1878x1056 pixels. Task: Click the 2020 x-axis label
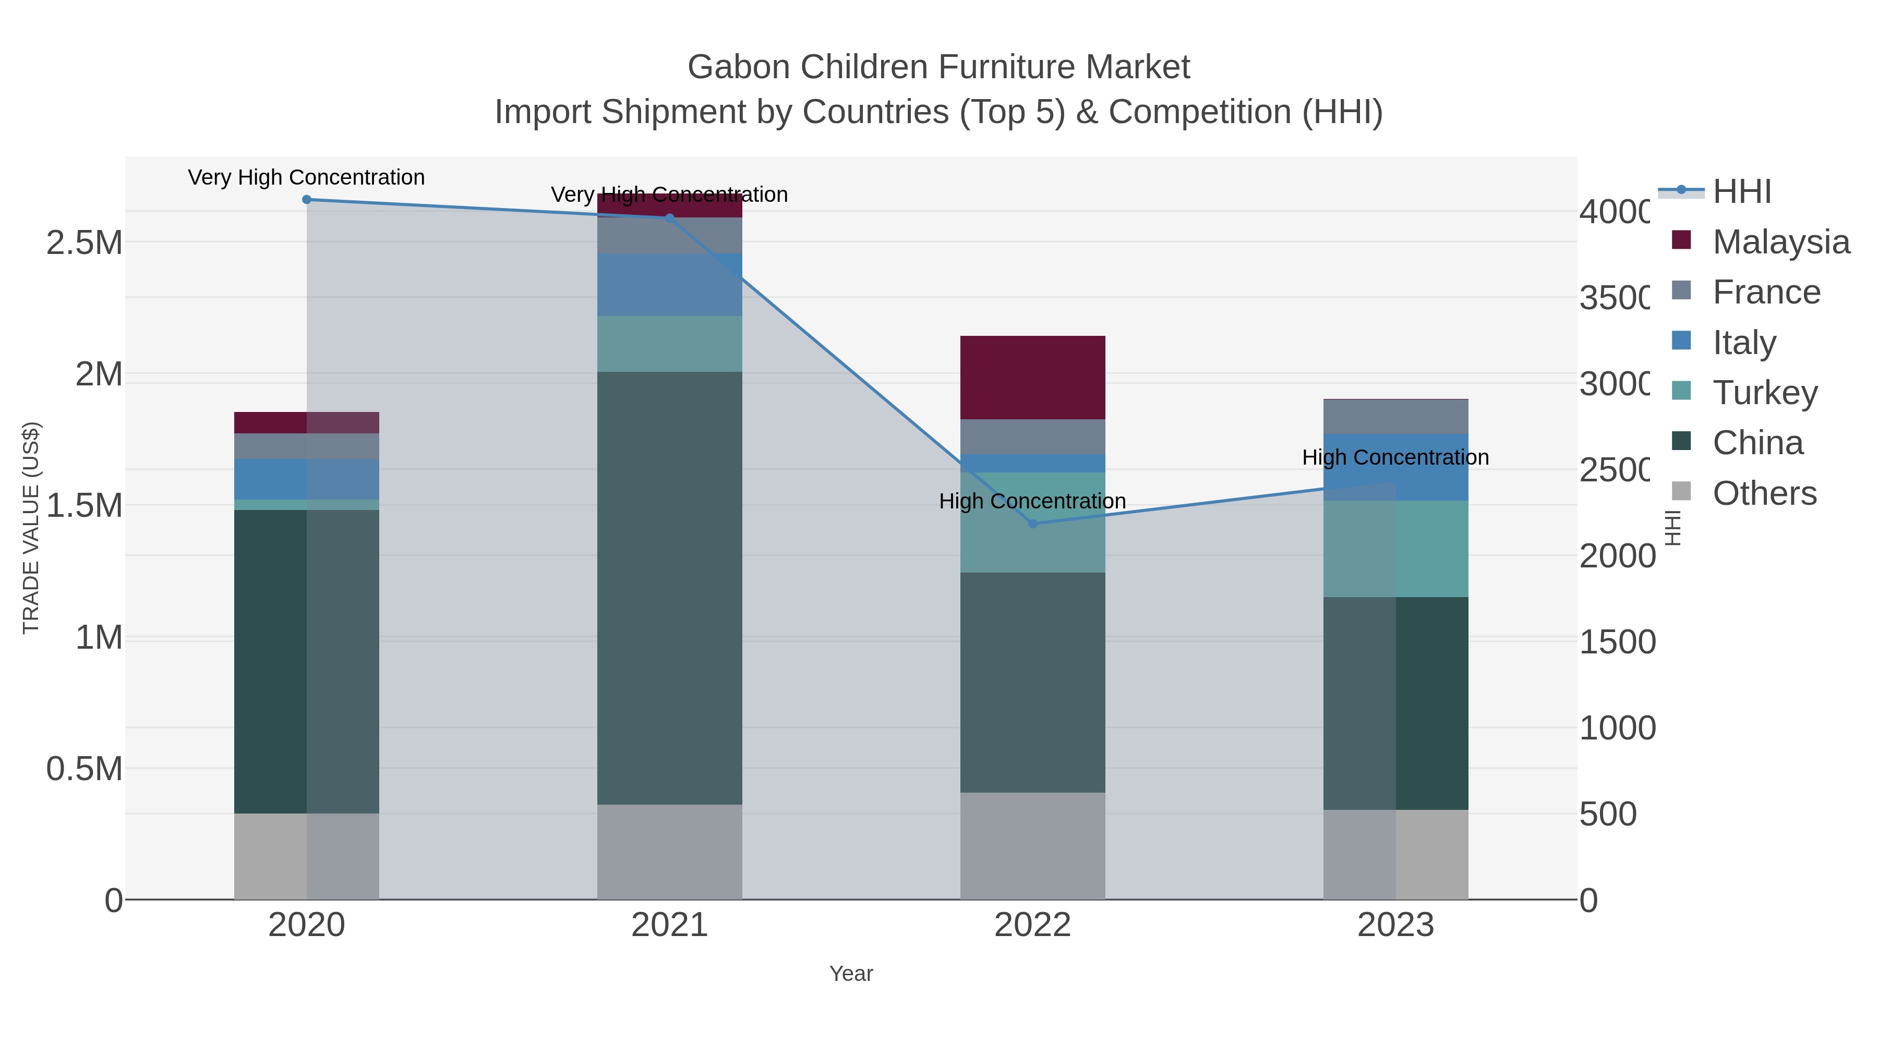click(x=306, y=925)
